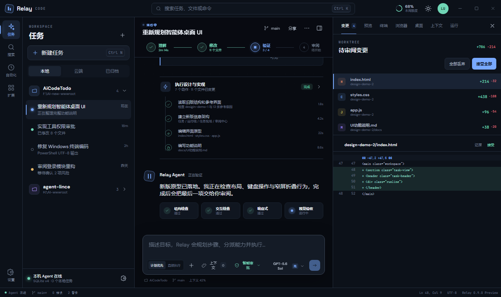This screenshot has width=501, height=297.
Task: Toggle the side panel layout icon
Action: (319, 28)
